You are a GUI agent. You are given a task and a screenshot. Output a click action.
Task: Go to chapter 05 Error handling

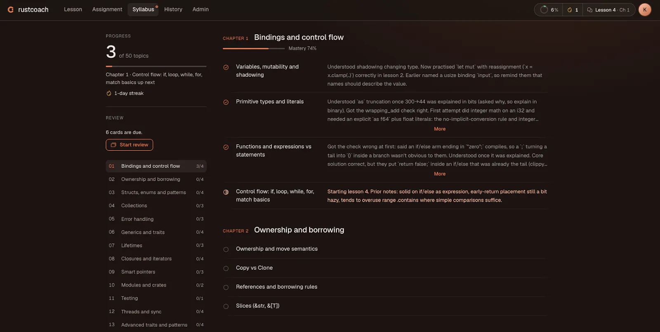click(x=156, y=219)
